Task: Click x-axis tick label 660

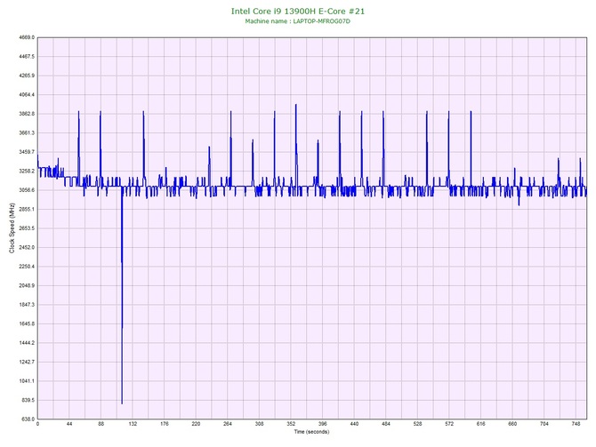Action: [512, 424]
